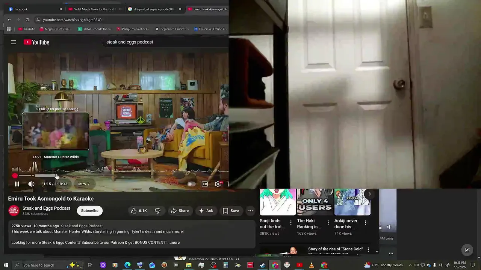Screen dimensions: 481x270
Task: Close the dragon ball super tab
Action: coord(180,9)
